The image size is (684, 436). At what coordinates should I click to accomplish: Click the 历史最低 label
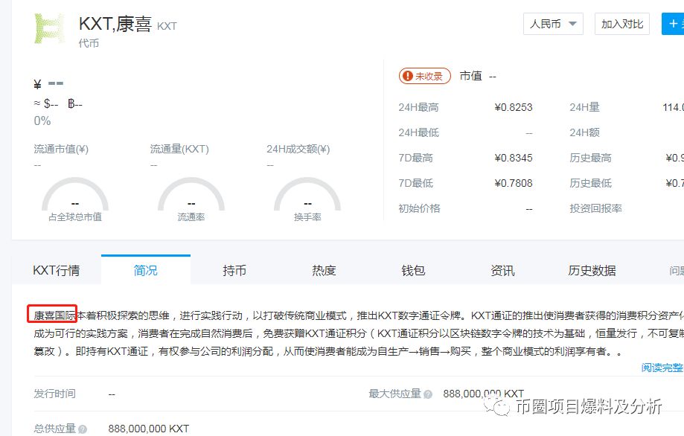tap(590, 183)
